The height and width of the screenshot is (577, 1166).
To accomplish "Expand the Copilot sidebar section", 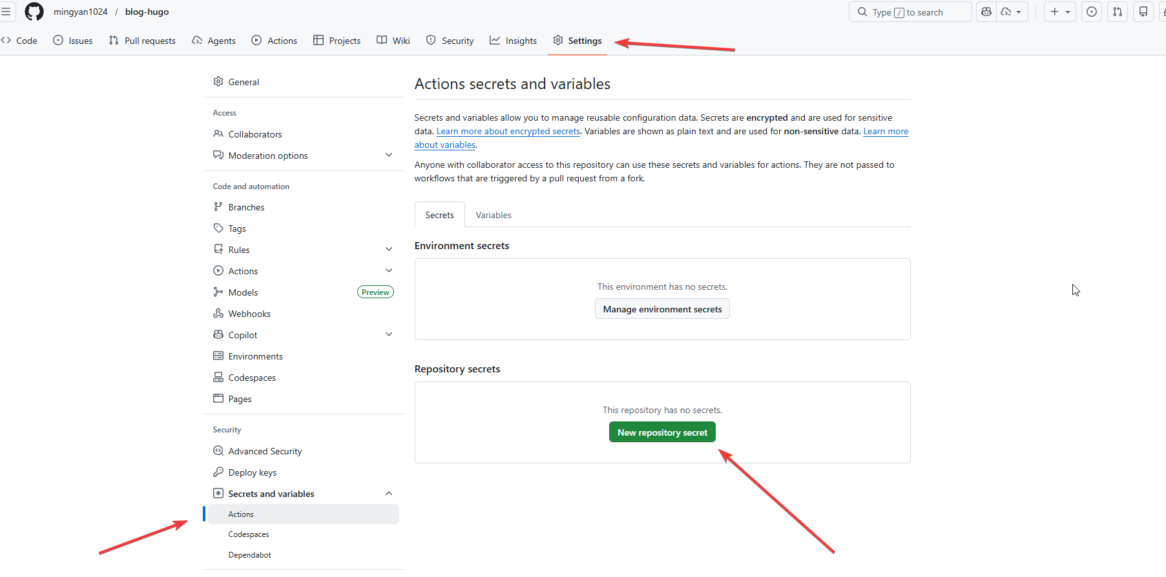I will [389, 334].
